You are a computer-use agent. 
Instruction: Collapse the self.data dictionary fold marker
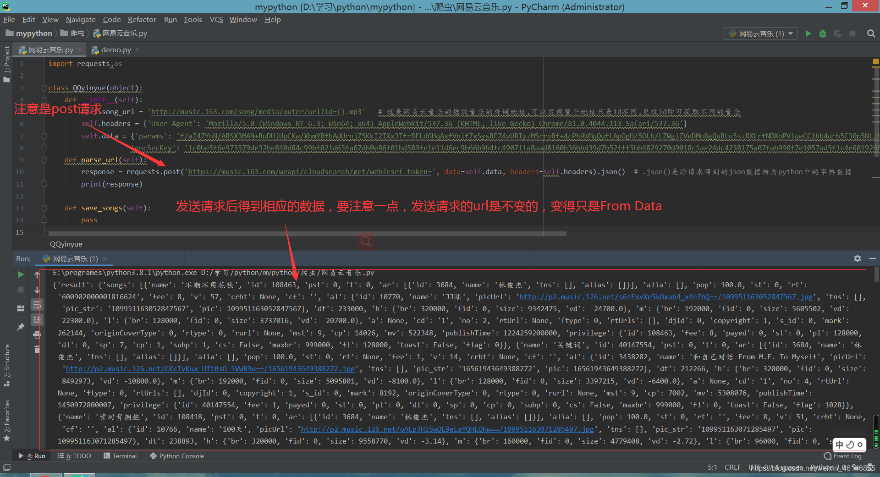[x=44, y=136]
